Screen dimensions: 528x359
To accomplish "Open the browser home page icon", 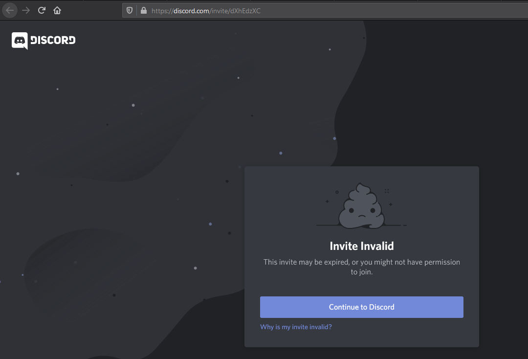I will (x=57, y=10).
